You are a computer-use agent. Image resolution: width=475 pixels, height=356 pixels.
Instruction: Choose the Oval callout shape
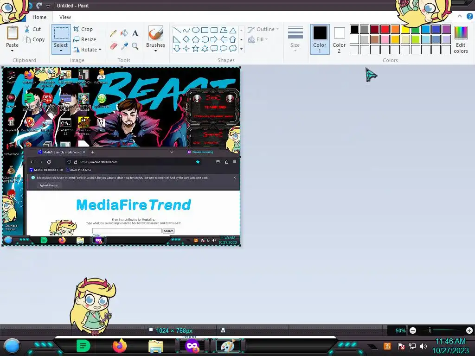224,48
